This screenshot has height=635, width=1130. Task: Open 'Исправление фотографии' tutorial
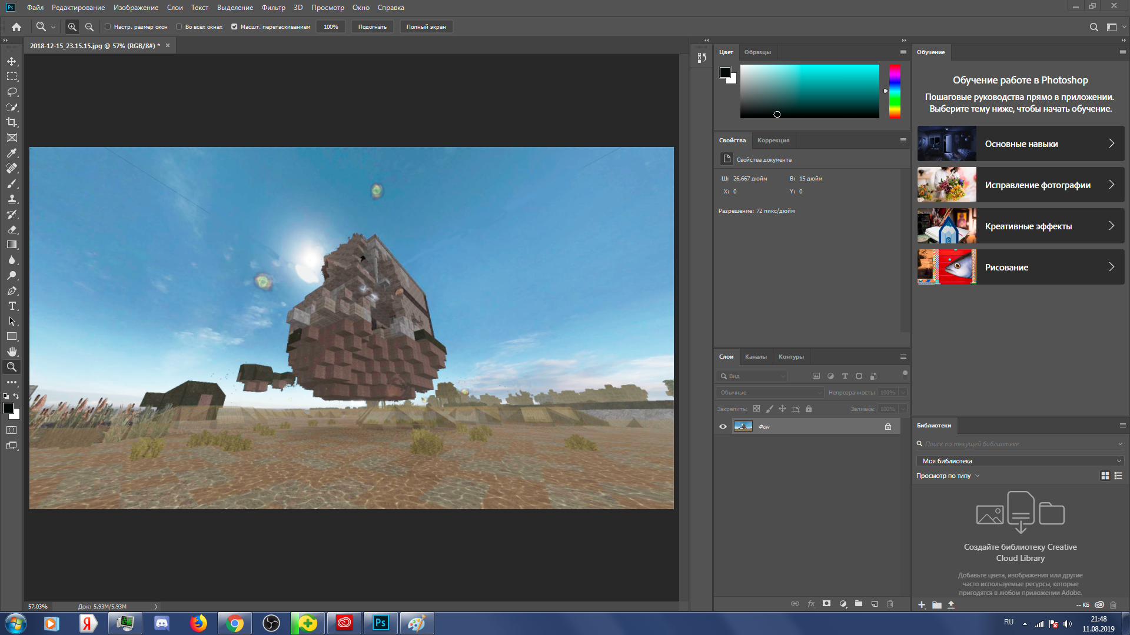coord(1021,185)
